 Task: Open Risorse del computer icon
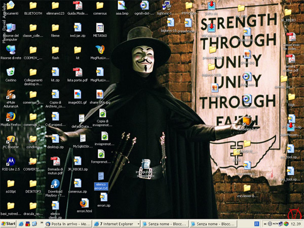[11, 28]
